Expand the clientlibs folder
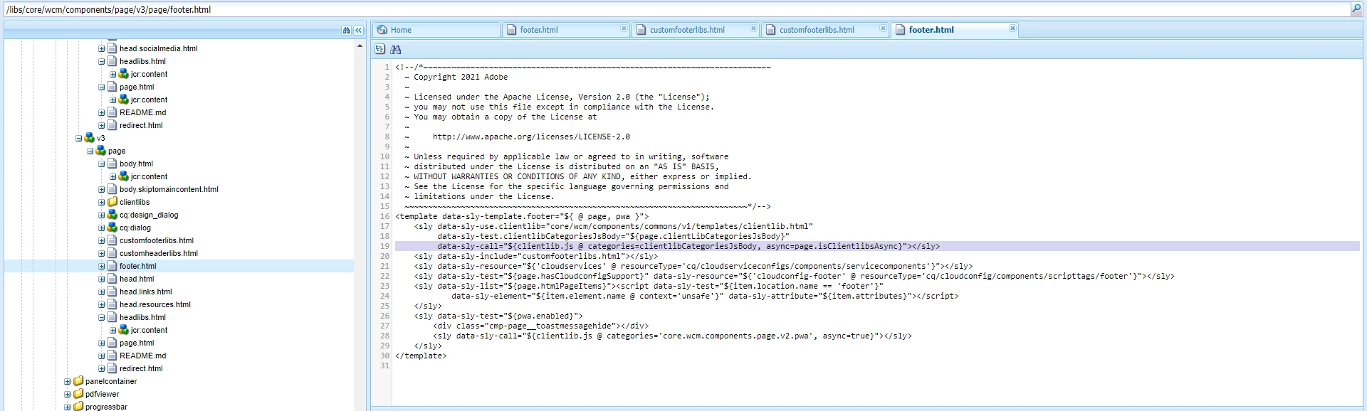The height and width of the screenshot is (411, 1367). pyautogui.click(x=102, y=202)
